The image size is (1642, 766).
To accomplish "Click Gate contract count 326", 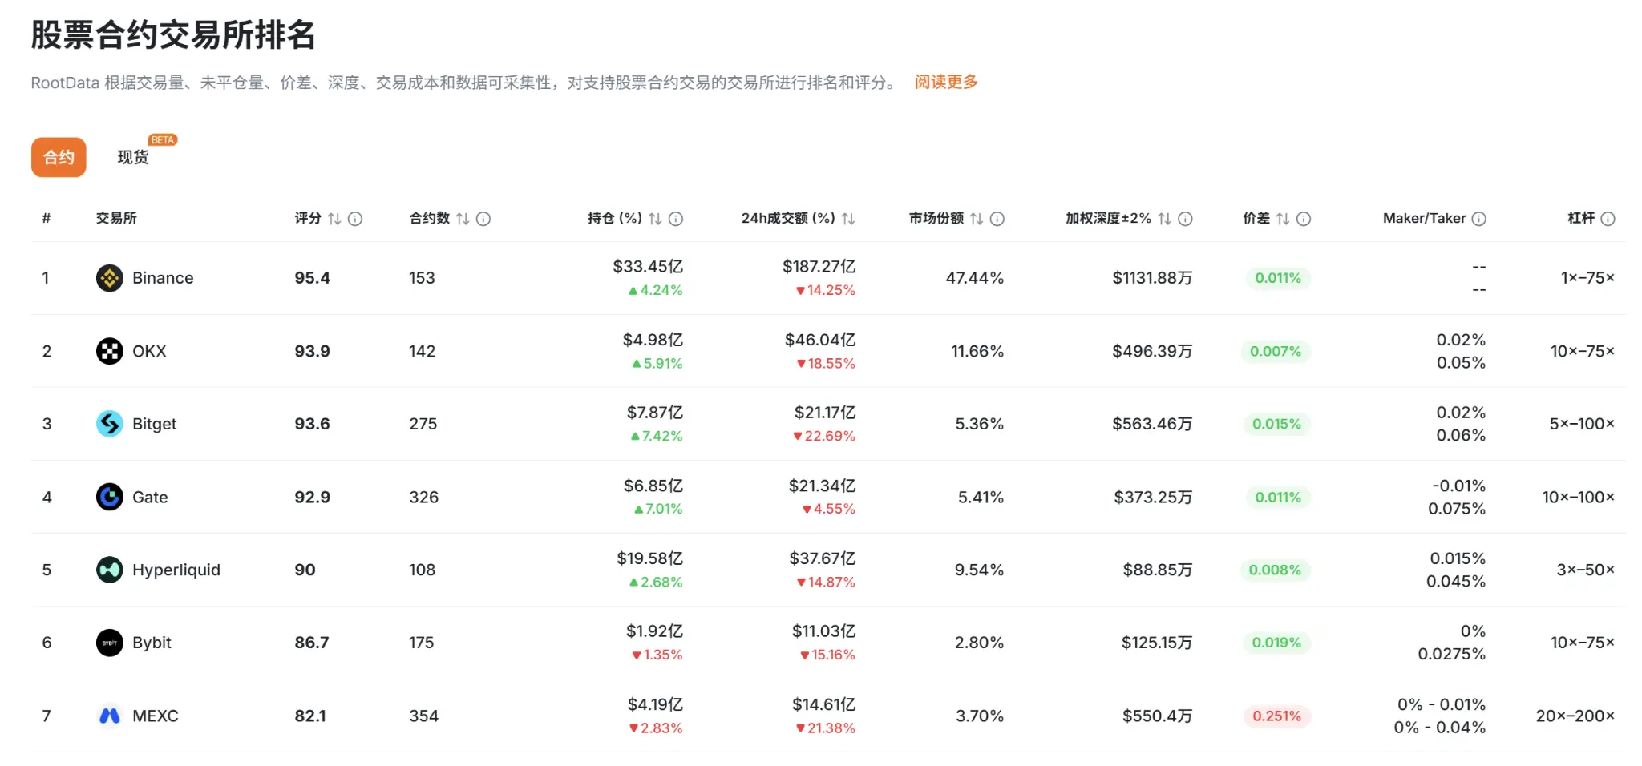I will (423, 497).
